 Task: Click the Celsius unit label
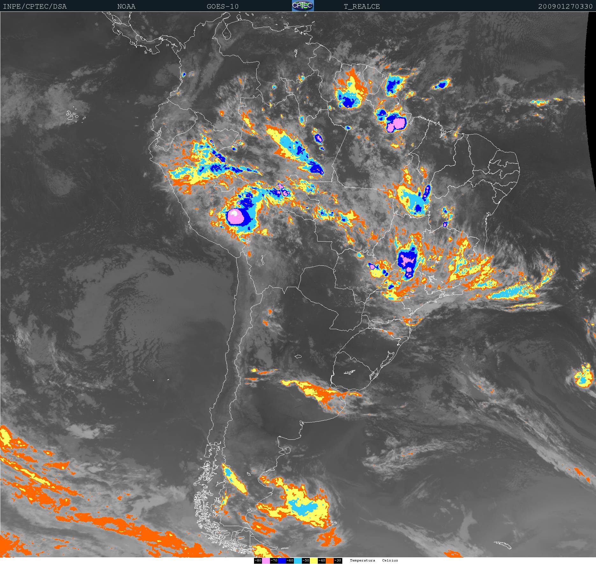390,560
